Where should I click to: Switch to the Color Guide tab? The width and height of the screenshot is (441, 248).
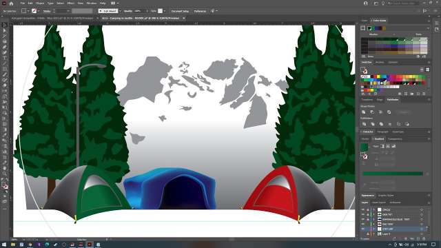(x=380, y=21)
